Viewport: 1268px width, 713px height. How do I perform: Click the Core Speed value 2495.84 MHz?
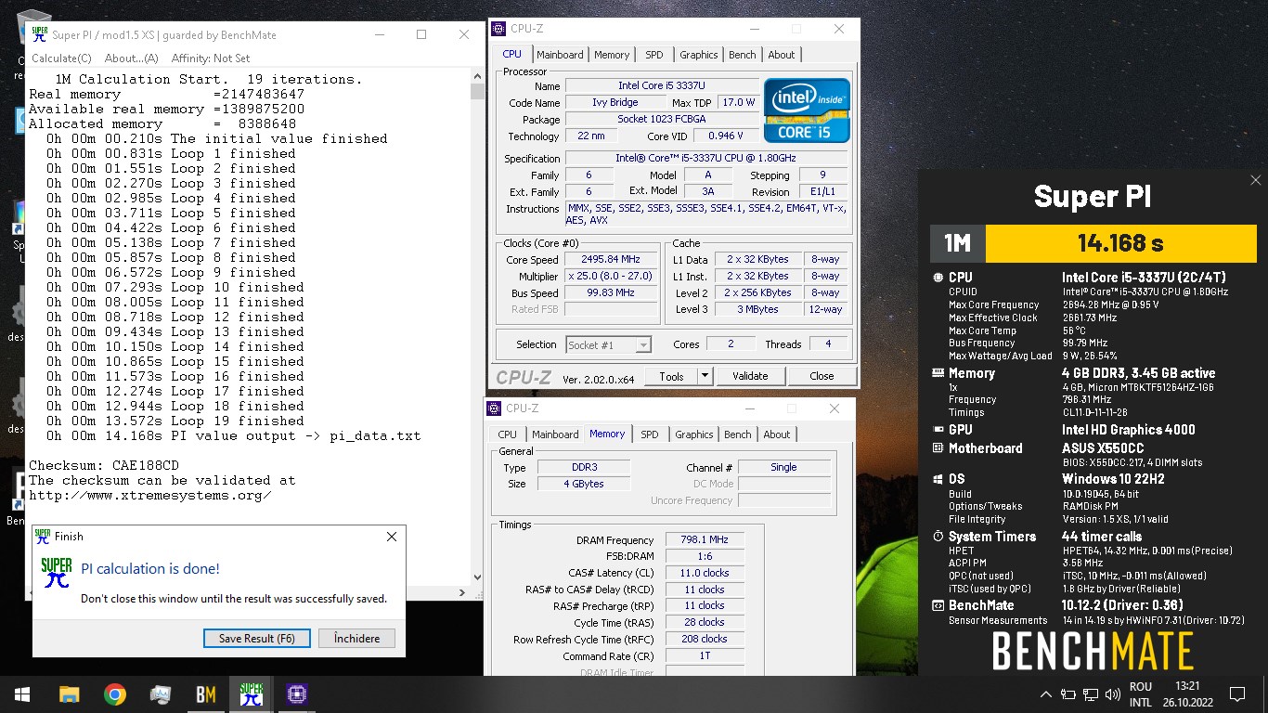coord(610,260)
